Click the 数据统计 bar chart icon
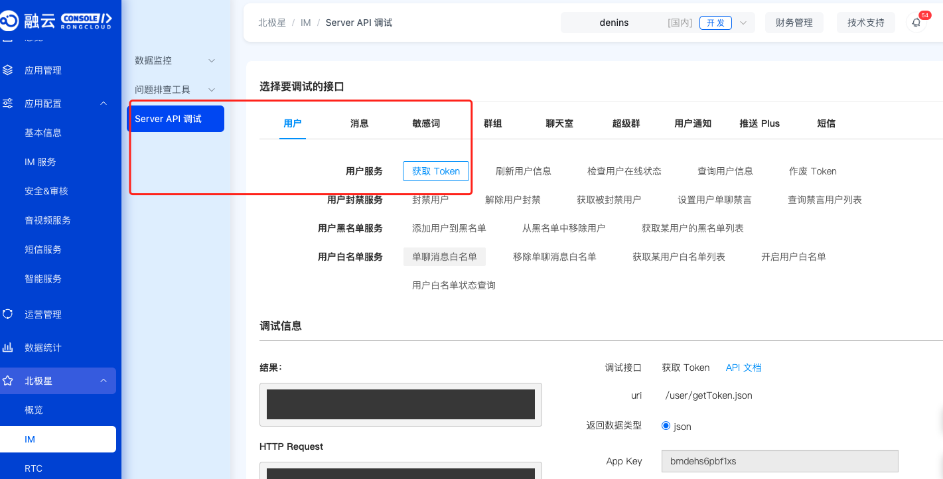943x479 pixels. (x=8, y=348)
